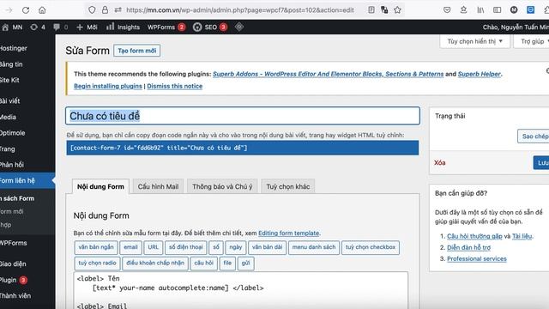Viewport: 549px width, 309px height.
Task: Select the contact-form-7 shortcode field
Action: pos(243,148)
